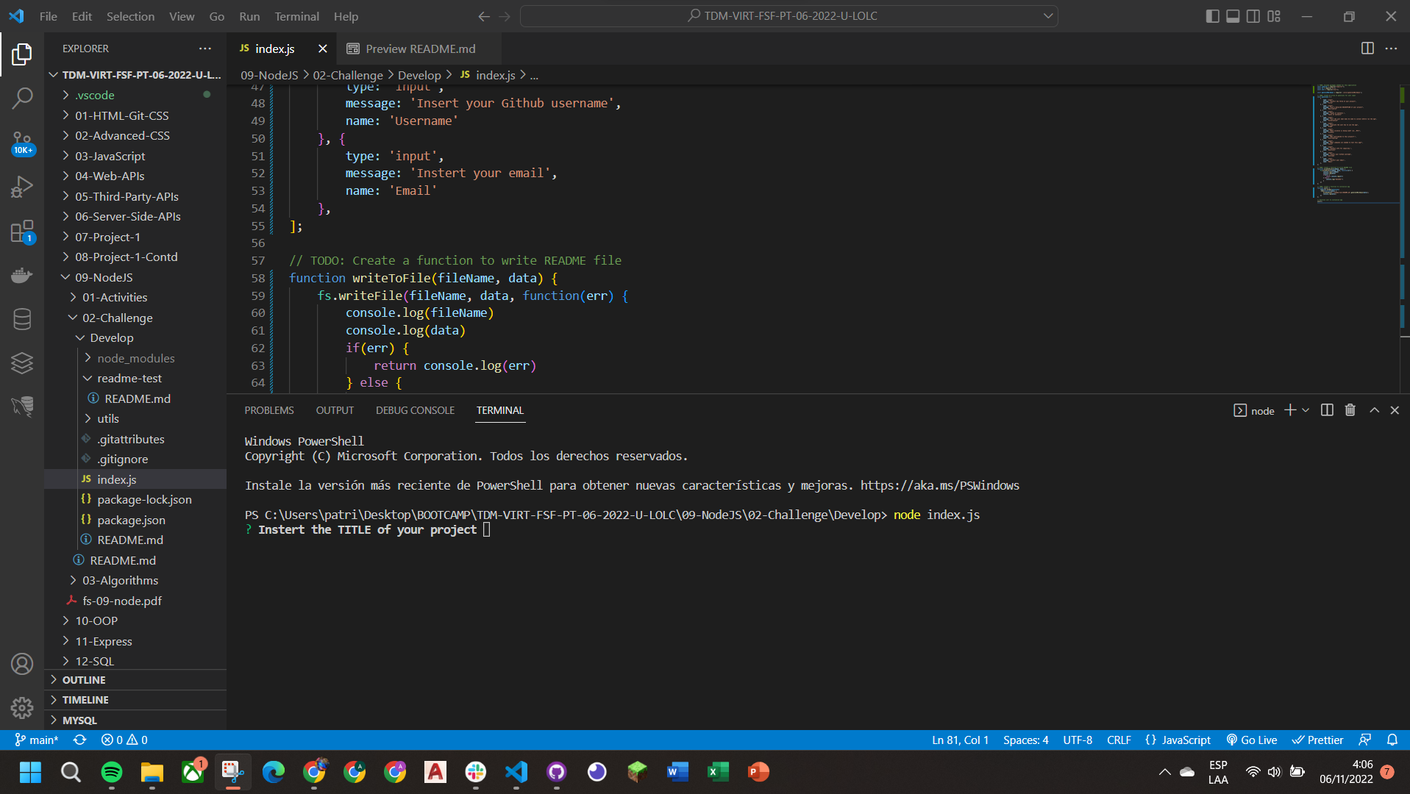Switch to the PROBLEMS tab
This screenshot has height=794, width=1410.
269,410
